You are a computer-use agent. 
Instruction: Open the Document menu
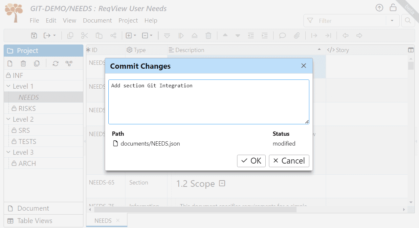(97, 20)
